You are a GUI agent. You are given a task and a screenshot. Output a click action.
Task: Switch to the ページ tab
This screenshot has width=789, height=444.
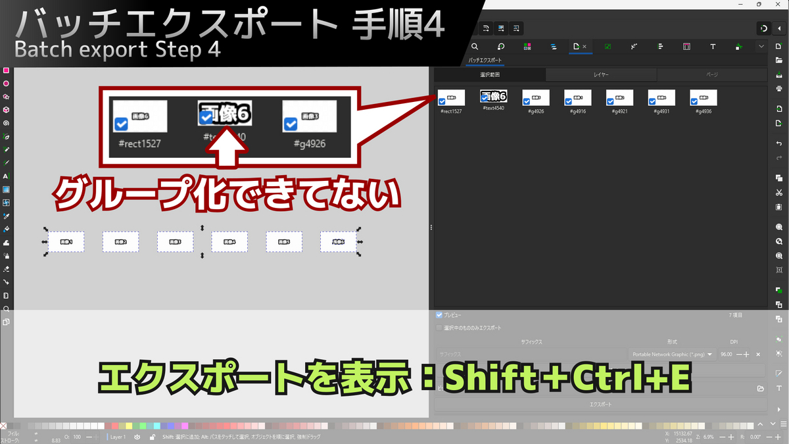[x=711, y=74]
